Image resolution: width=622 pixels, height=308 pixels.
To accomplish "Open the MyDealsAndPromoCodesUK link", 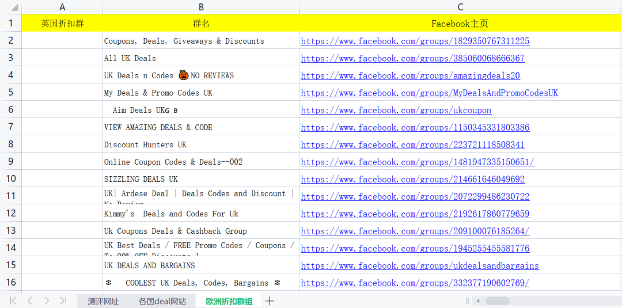I will click(x=429, y=93).
